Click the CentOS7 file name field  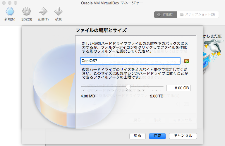pos(130,61)
